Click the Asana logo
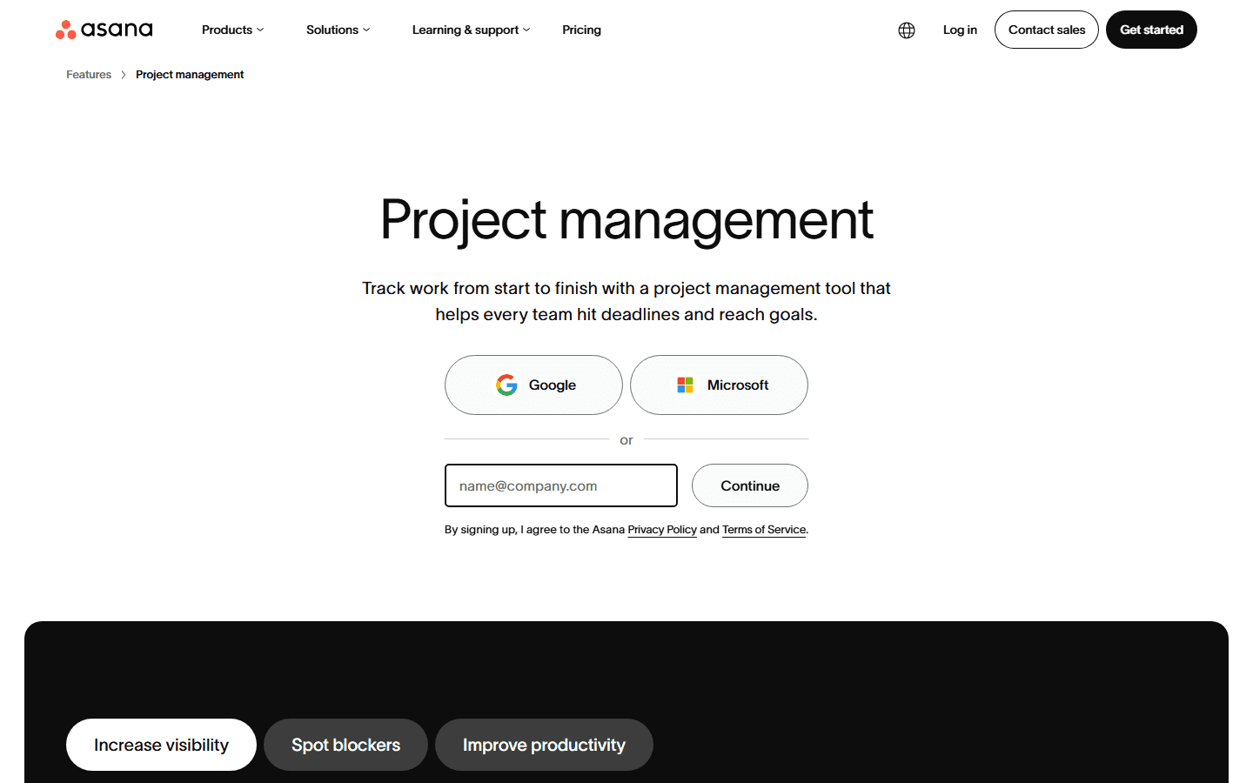 coord(104,30)
